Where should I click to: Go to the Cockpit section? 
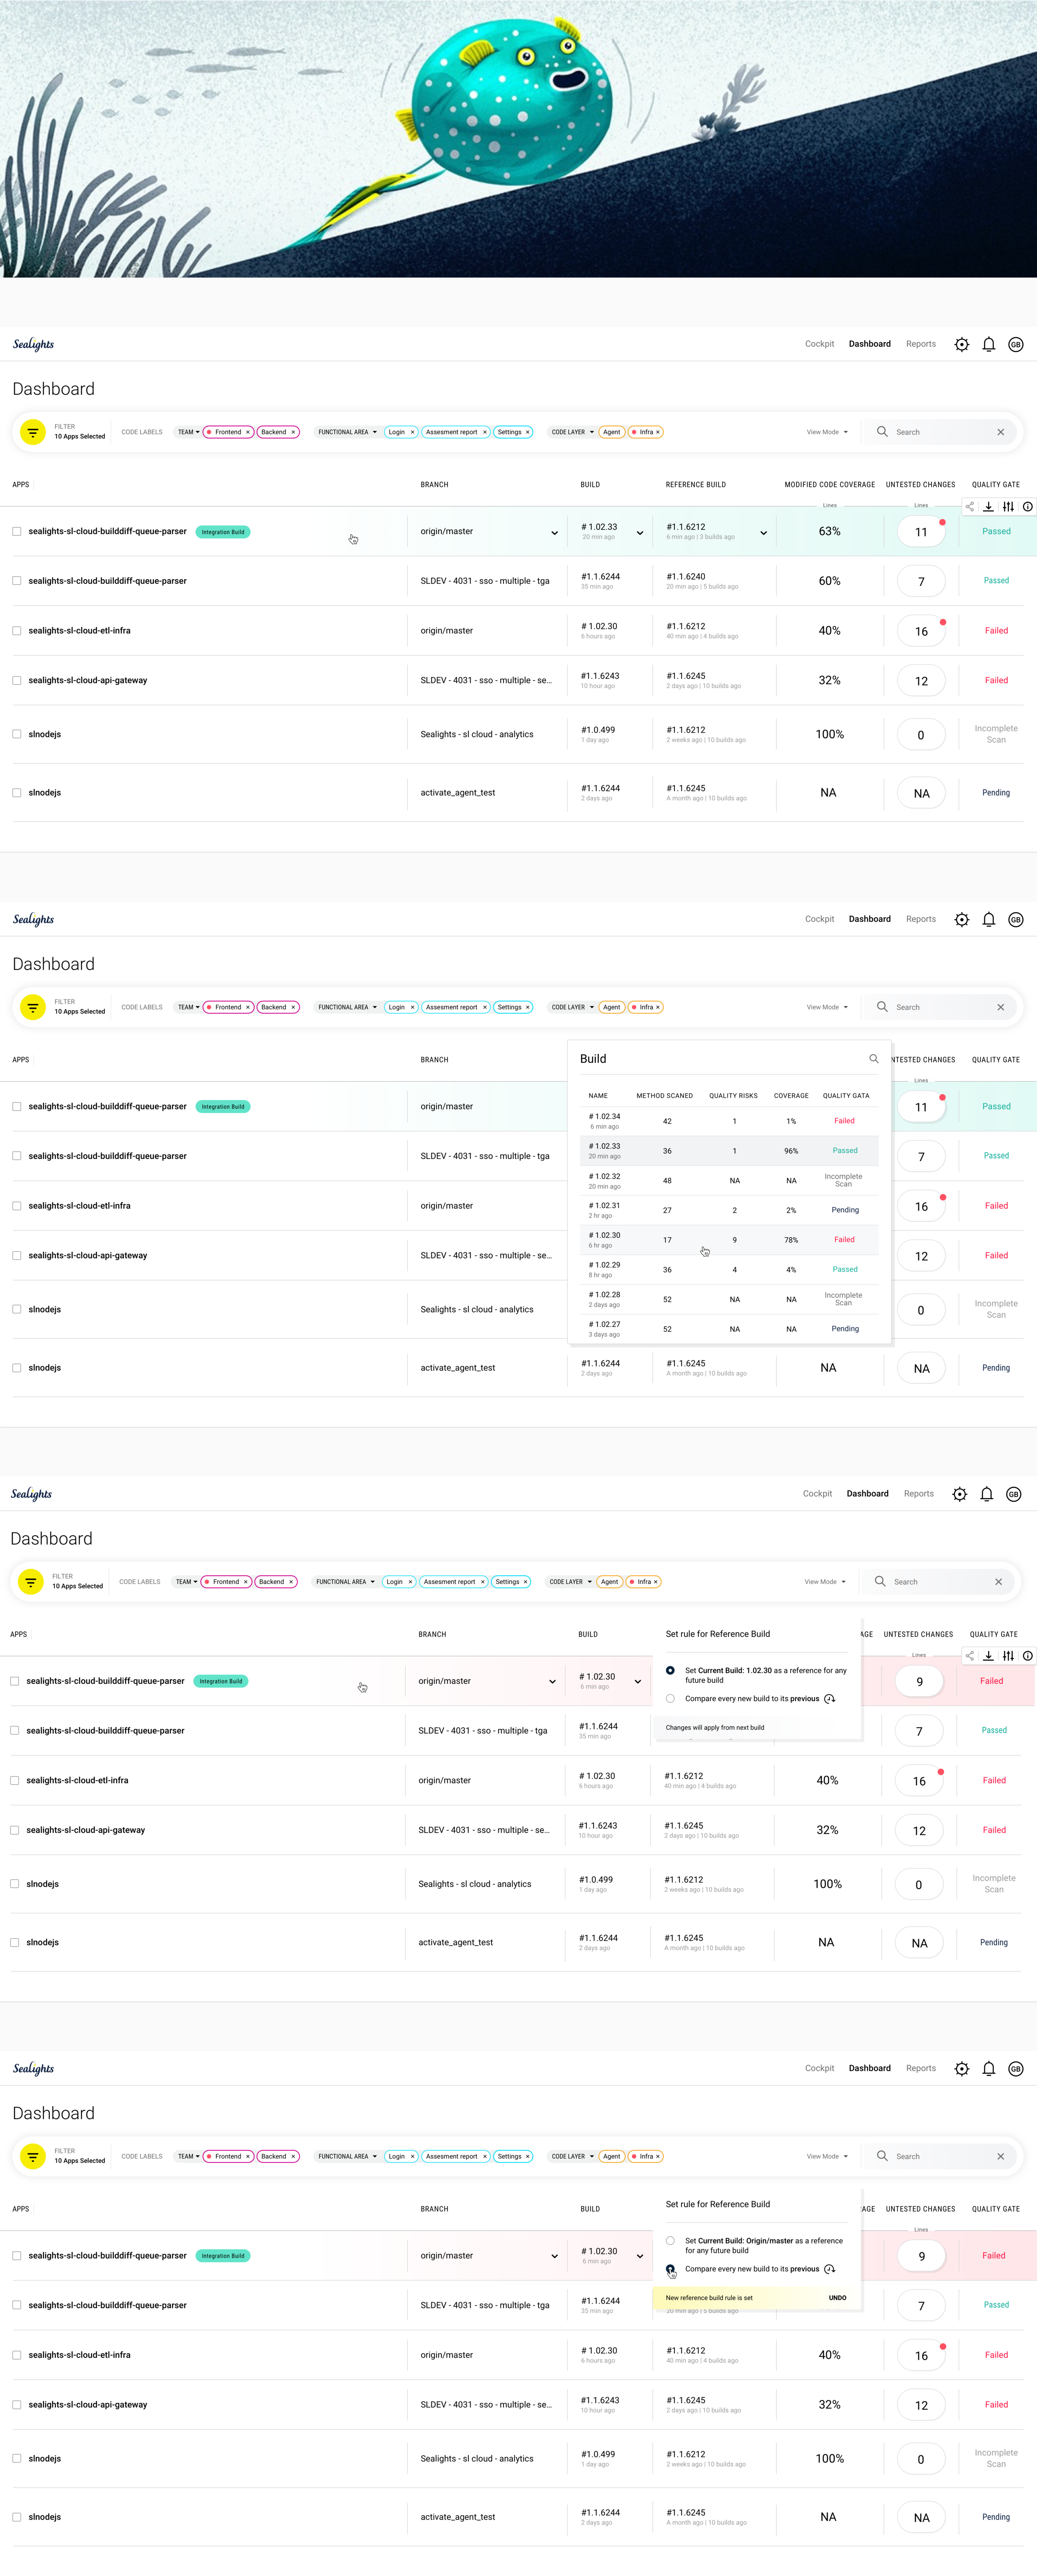[x=819, y=344]
